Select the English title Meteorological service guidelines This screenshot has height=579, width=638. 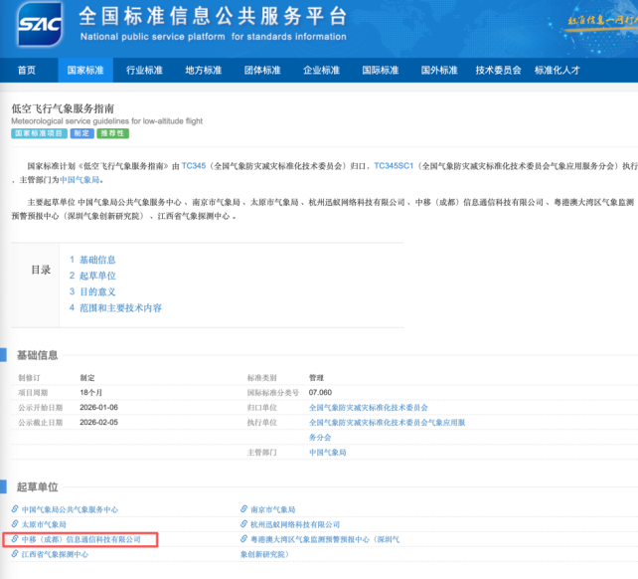click(106, 121)
